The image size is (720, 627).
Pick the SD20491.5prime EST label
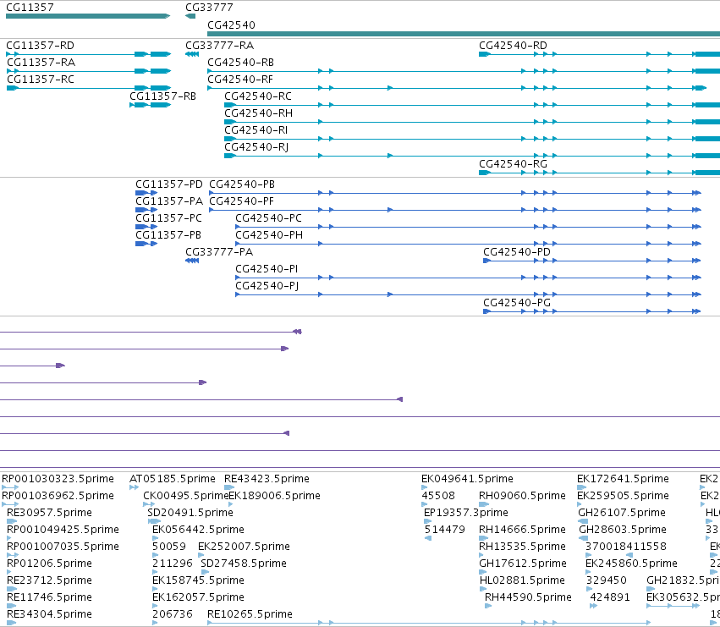click(190, 513)
